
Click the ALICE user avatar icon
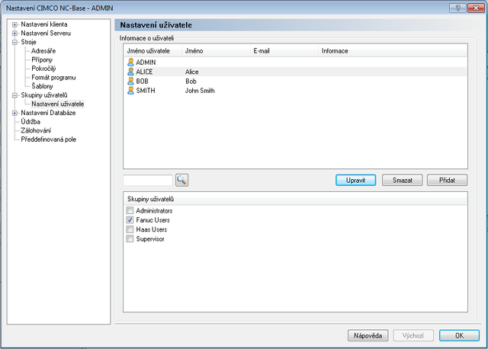click(130, 72)
